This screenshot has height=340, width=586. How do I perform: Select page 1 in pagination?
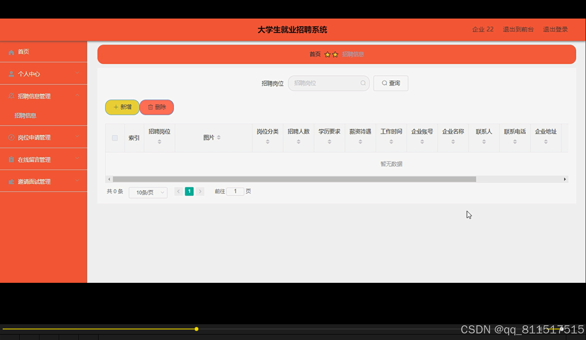pos(189,191)
